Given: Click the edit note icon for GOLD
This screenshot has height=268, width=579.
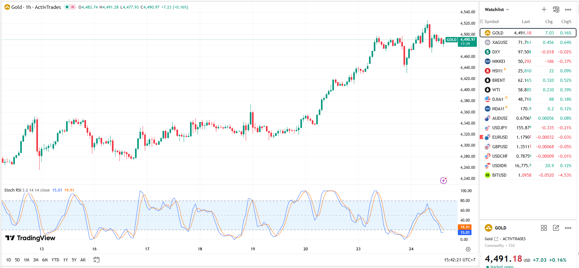Looking at the screenshot, I should [x=556, y=228].
